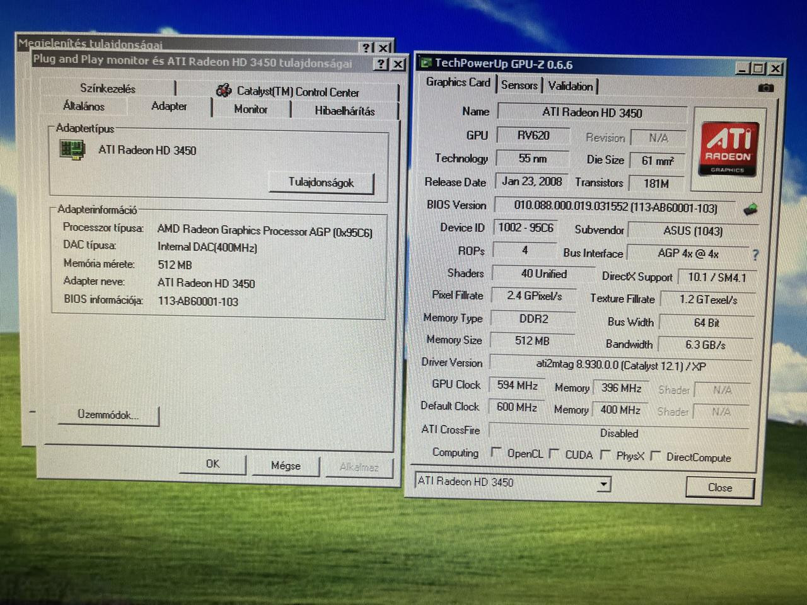Take a GPU-Z screenshot with the camera icon

[x=765, y=88]
